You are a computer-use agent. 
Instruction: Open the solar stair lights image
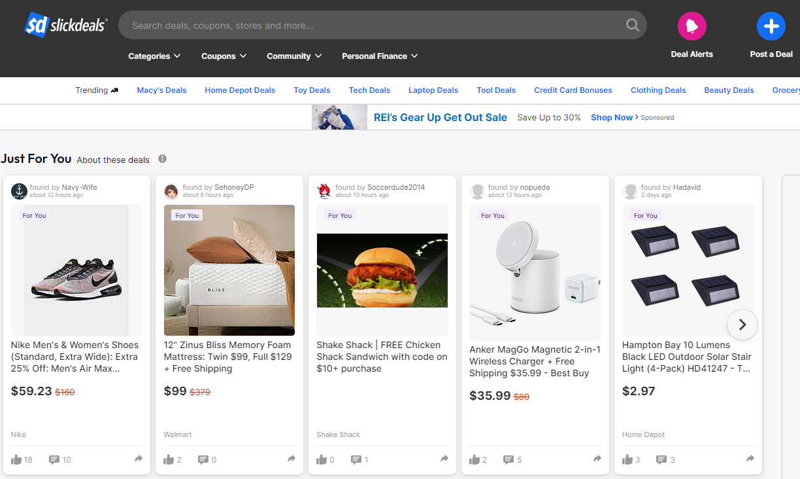[x=688, y=270]
